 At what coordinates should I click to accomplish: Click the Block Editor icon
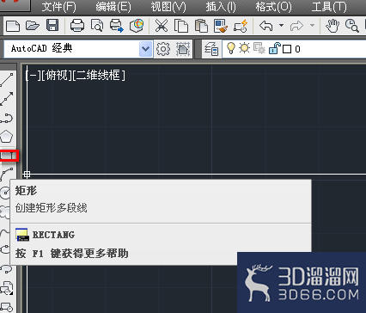(x=241, y=26)
